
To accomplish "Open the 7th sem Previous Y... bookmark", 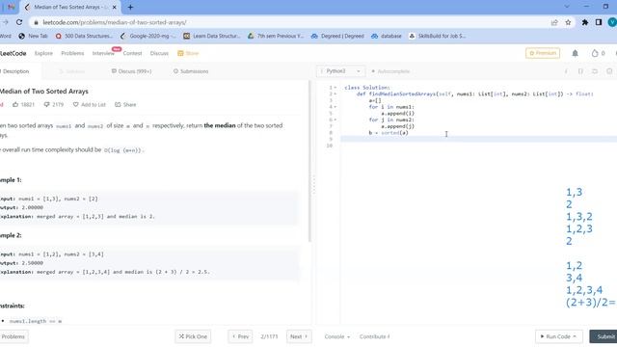I will pyautogui.click(x=276, y=36).
